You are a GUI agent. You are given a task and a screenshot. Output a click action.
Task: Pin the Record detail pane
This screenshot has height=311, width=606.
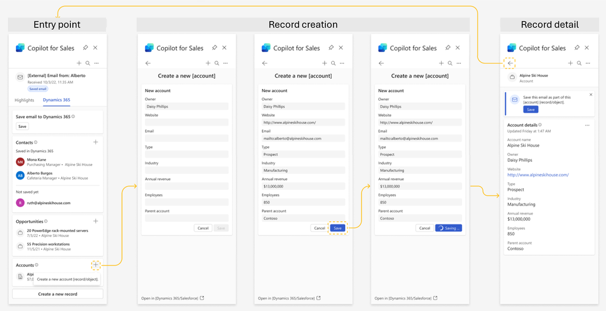pos(577,47)
